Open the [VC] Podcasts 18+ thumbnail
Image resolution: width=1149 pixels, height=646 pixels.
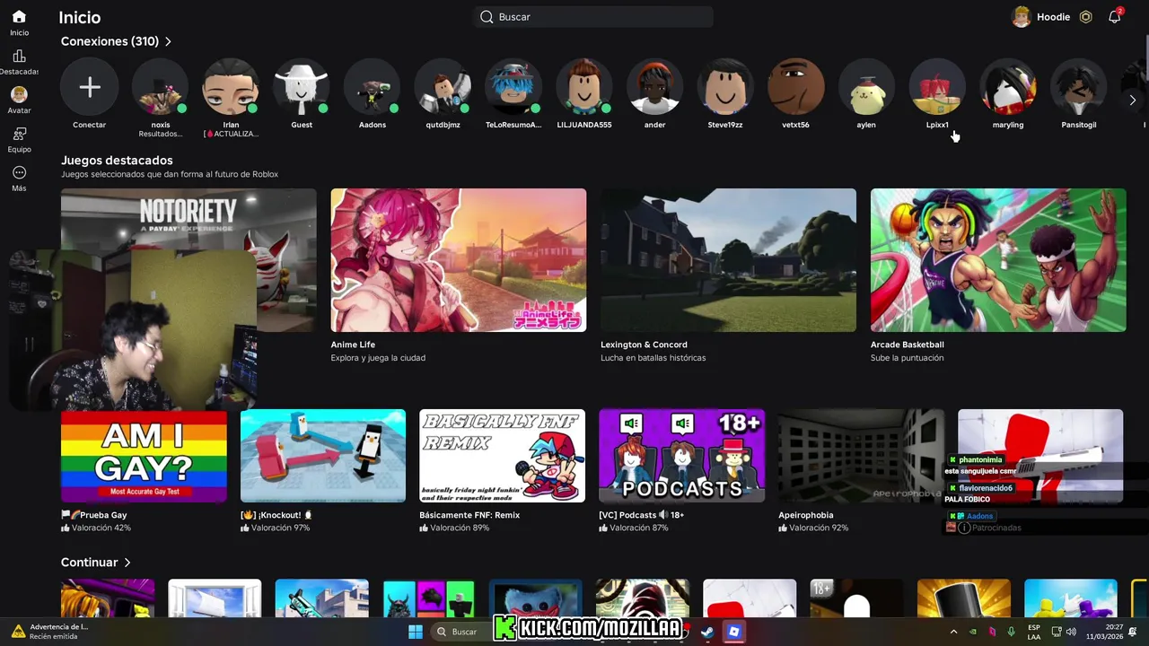(x=681, y=456)
